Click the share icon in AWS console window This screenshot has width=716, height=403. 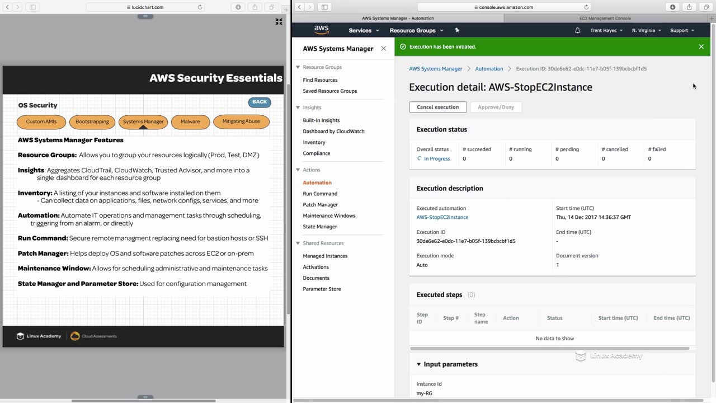coord(689,7)
